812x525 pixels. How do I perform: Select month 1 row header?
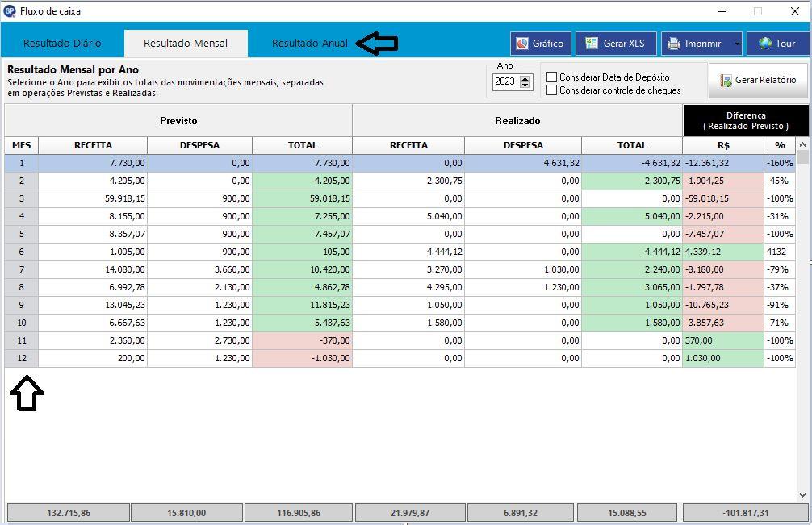click(22, 163)
